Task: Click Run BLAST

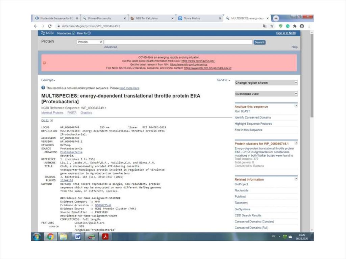Action: (242, 111)
